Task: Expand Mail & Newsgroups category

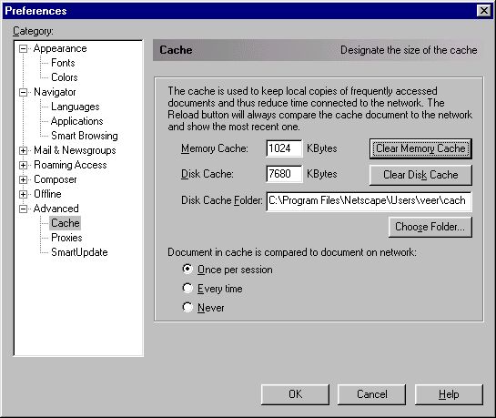Action: coord(23,150)
